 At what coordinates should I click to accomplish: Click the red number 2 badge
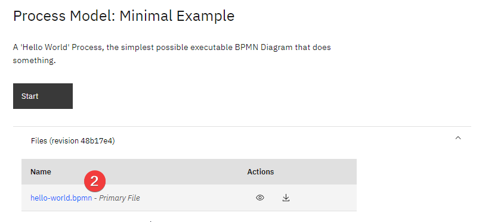coord(95,182)
